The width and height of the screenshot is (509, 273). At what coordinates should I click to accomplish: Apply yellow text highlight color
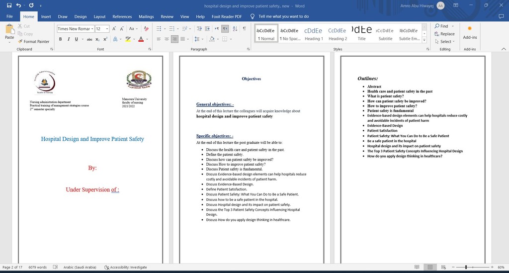(x=128, y=39)
